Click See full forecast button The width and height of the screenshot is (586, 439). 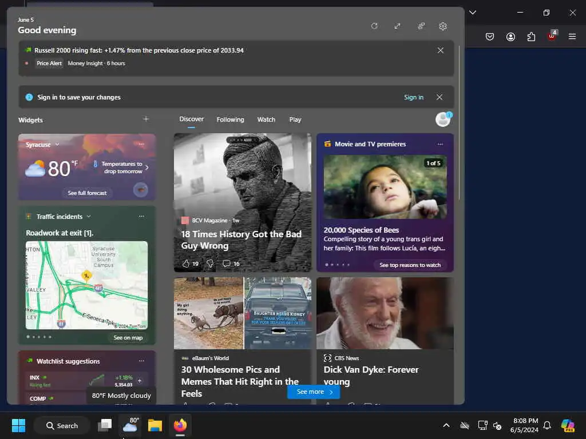pyautogui.click(x=87, y=193)
